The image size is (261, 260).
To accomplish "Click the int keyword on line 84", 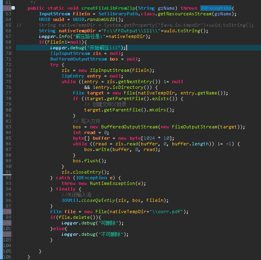I will (77, 132).
